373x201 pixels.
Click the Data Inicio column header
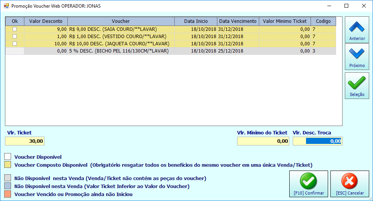[196, 21]
